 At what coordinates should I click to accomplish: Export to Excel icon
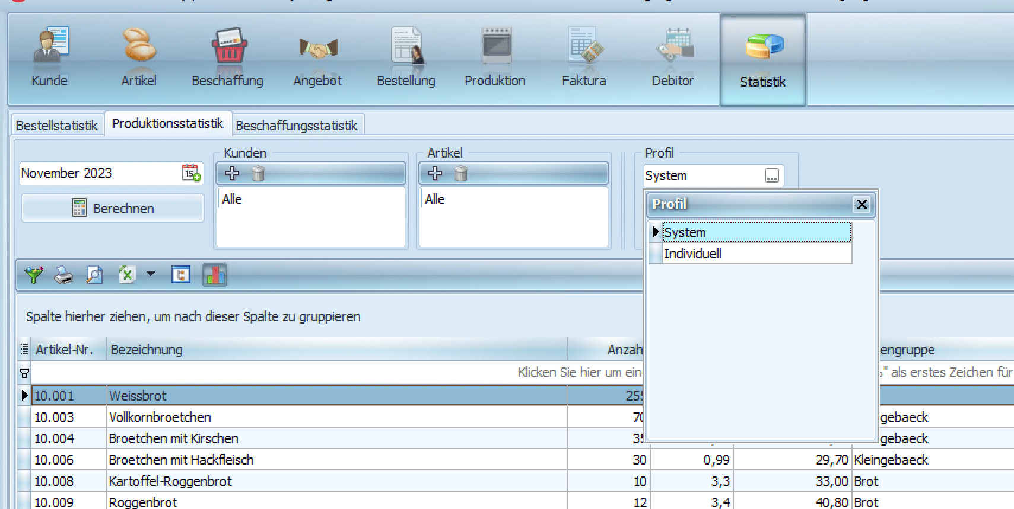pyautogui.click(x=126, y=275)
